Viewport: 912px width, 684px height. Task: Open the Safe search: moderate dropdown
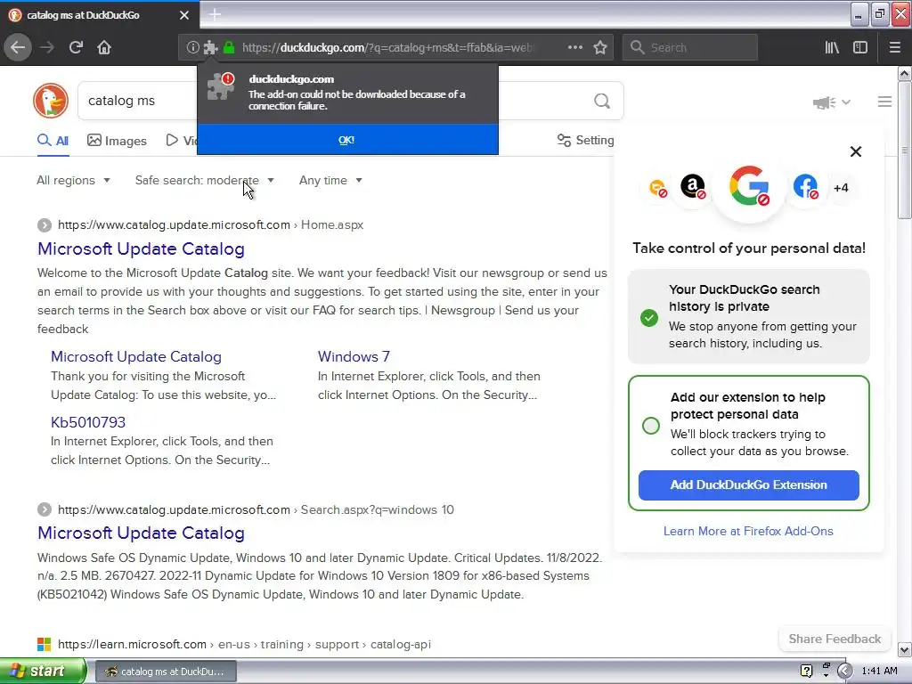(x=205, y=180)
